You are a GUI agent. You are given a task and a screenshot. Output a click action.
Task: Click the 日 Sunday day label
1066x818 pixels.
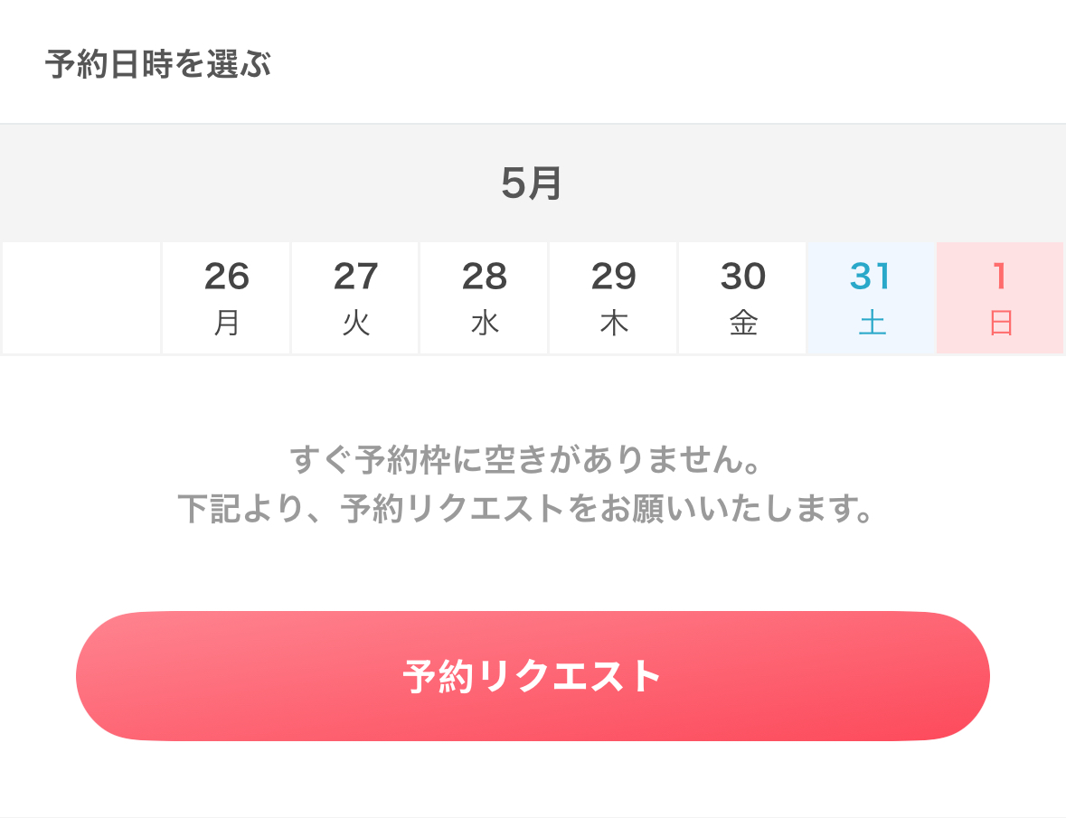click(999, 322)
